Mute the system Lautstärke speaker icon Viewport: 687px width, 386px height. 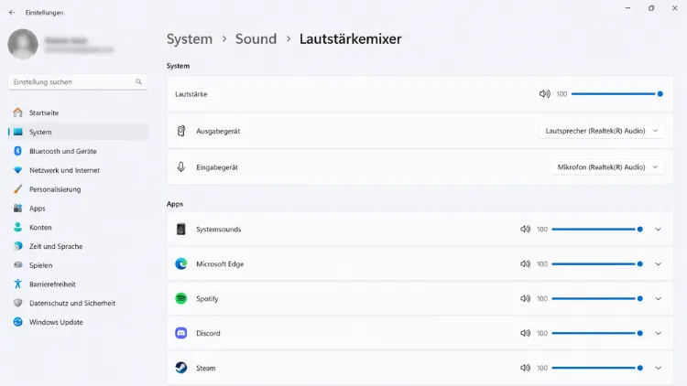545,93
